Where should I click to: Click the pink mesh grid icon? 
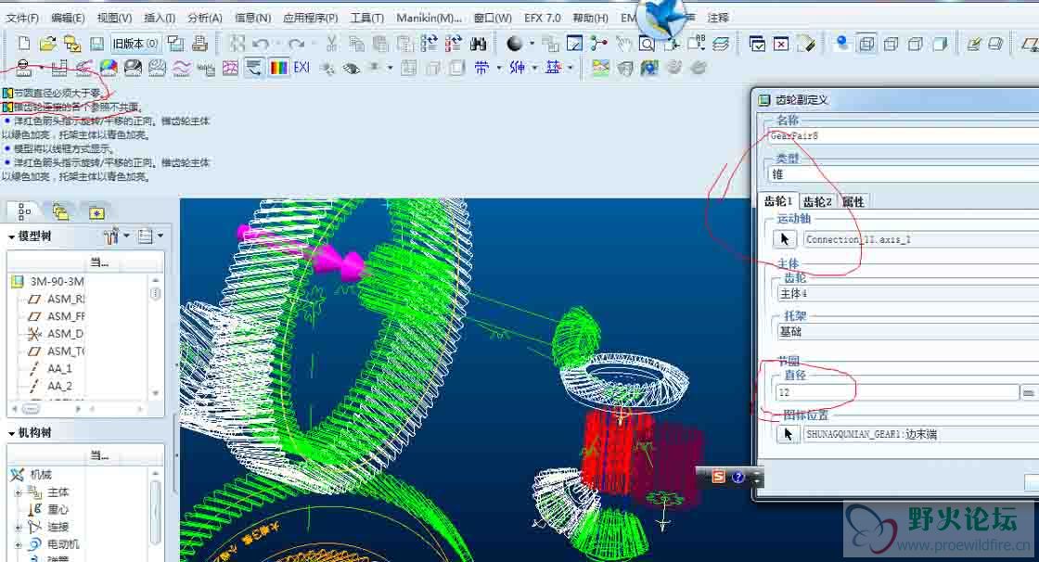click(x=230, y=68)
